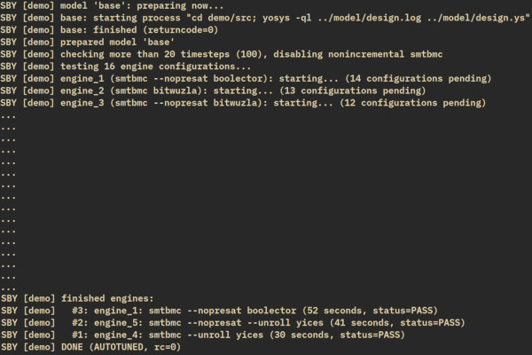Click the last ellipsis line above finished engines
532x355 pixels.
click(8, 289)
